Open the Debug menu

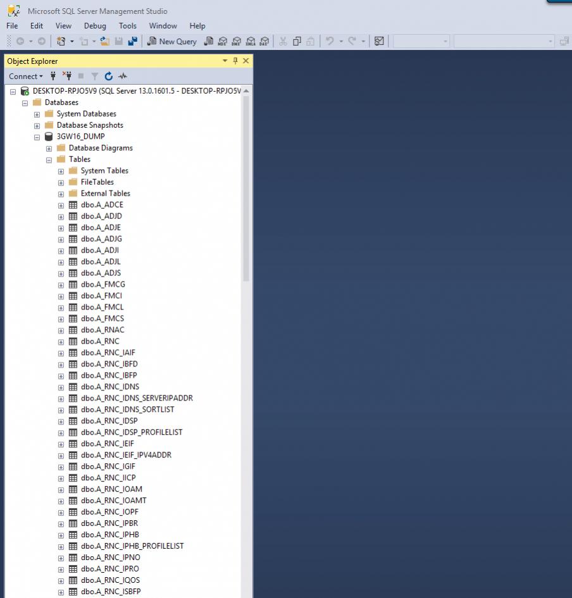pos(95,25)
